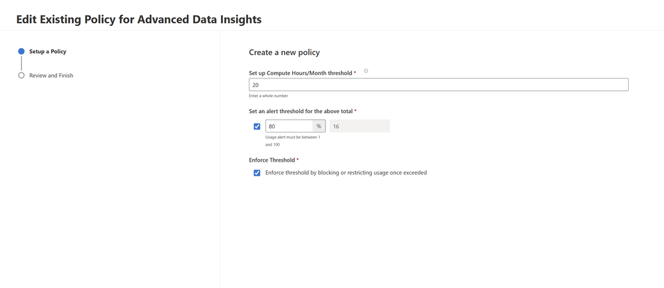The height and width of the screenshot is (288, 664).
Task: Click the Usage alert range hint text
Action: [x=292, y=140]
